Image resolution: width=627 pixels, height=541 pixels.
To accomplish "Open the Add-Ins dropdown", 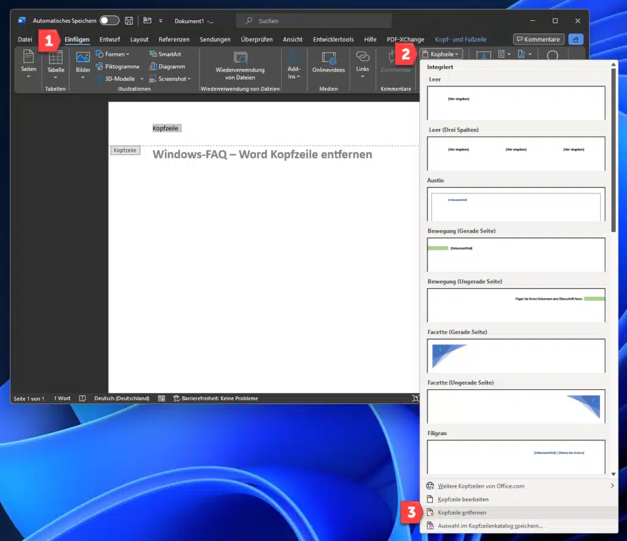I will tap(293, 65).
